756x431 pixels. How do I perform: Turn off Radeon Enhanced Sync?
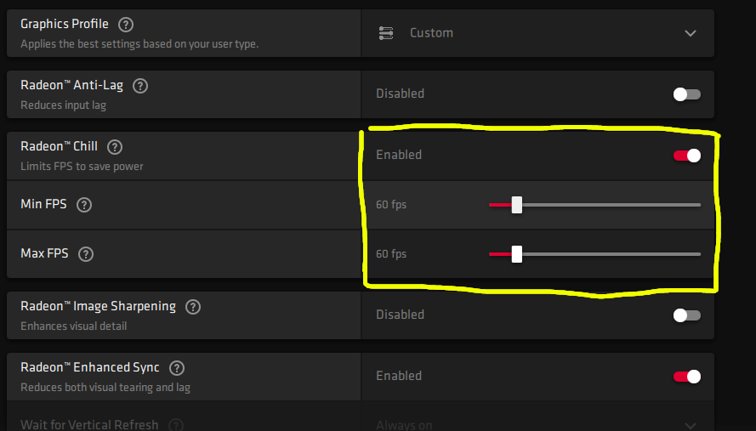click(x=686, y=377)
